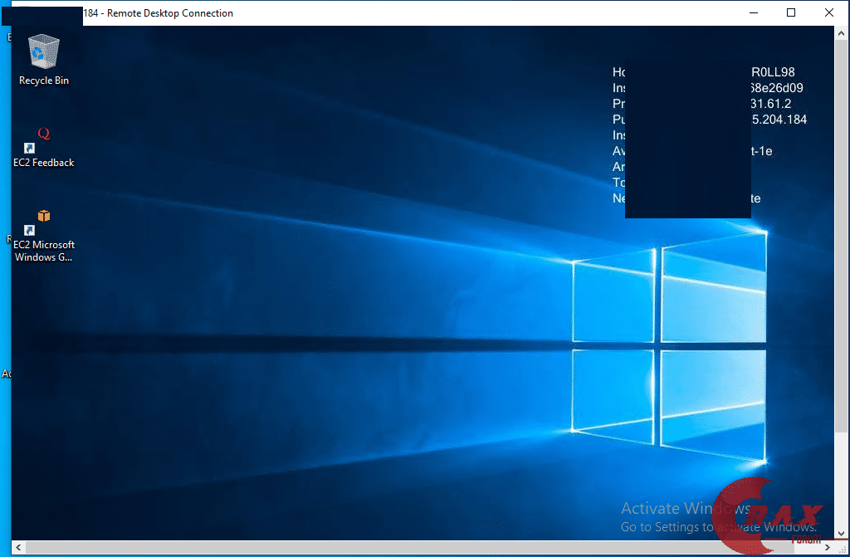Click the vertical scrollbar down arrow

click(842, 534)
